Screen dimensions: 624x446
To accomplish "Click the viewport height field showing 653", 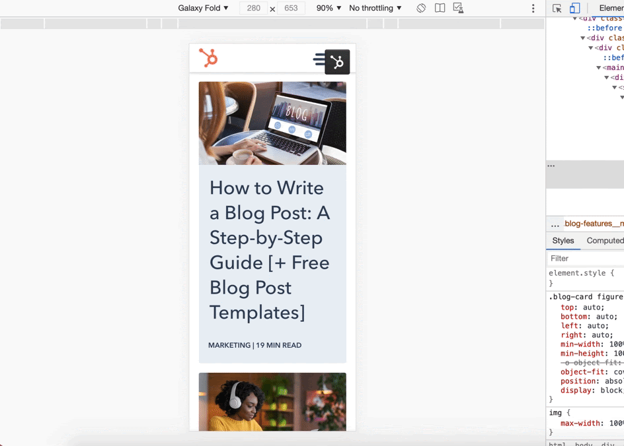I will pos(291,8).
